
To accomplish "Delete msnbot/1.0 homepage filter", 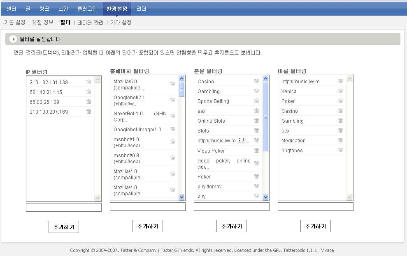I will point(172,142).
